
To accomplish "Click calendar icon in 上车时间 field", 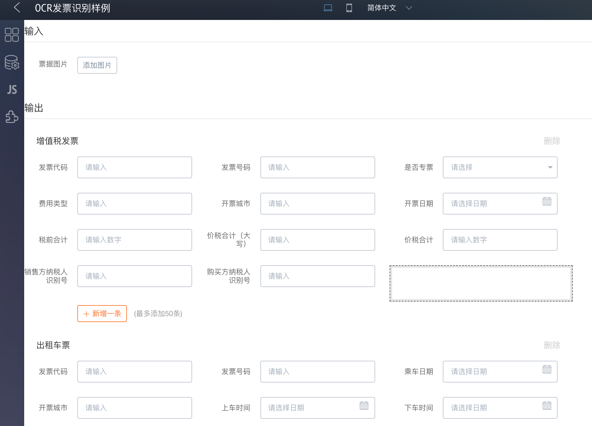I will tap(364, 406).
